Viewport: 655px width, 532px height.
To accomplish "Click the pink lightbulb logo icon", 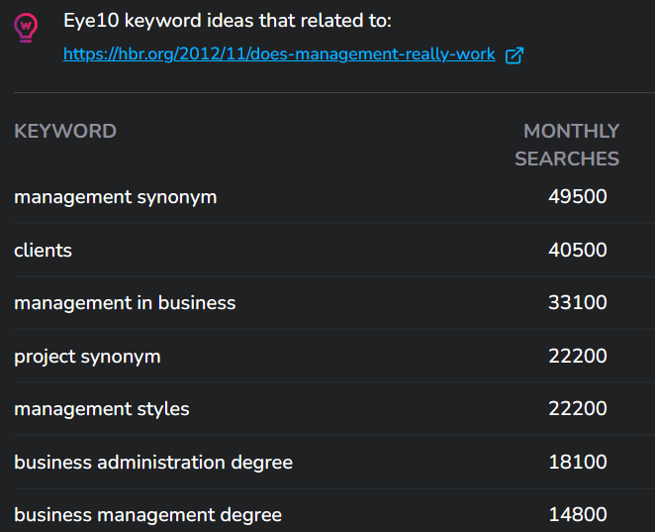I will tap(26, 28).
